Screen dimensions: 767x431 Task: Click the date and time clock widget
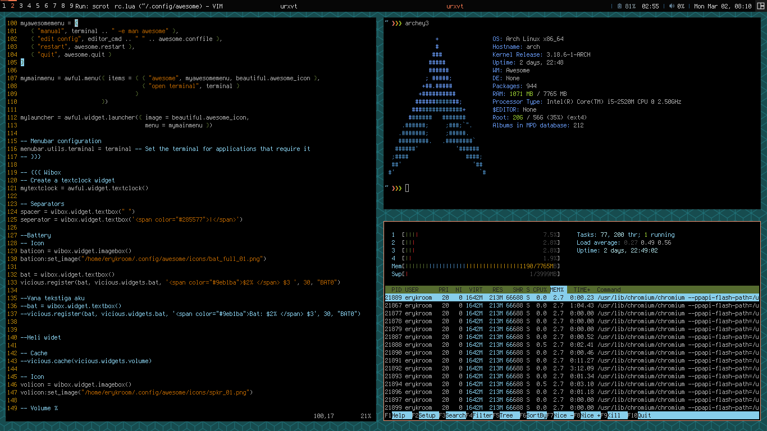[x=723, y=6]
